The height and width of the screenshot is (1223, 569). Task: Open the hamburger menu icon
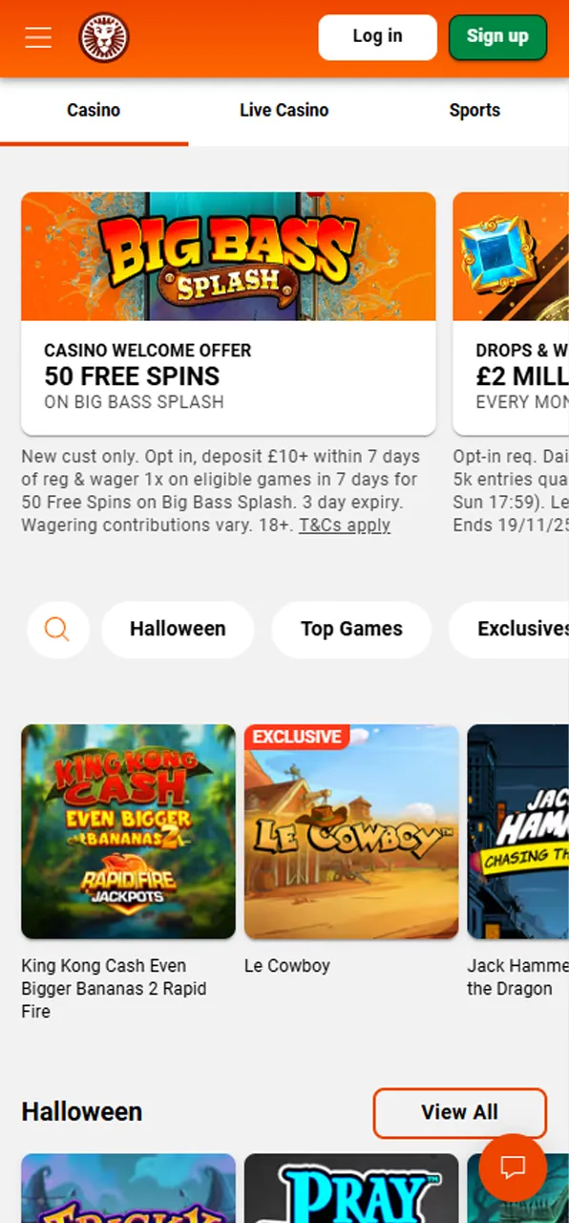[x=38, y=38]
